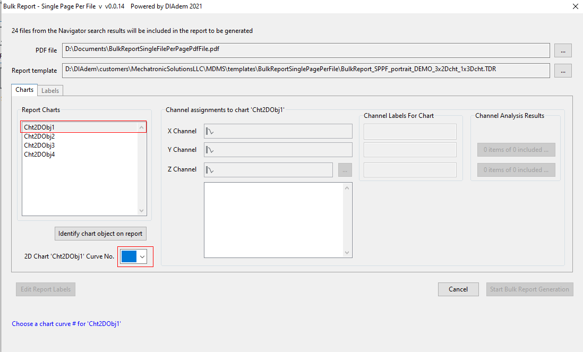The image size is (583, 352).
Task: Click the blue curve number swatch
Action: pos(129,257)
